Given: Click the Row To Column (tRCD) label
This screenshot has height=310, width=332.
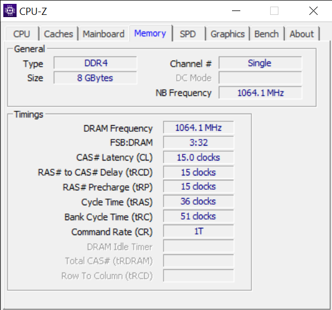Looking at the screenshot, I should [107, 276].
